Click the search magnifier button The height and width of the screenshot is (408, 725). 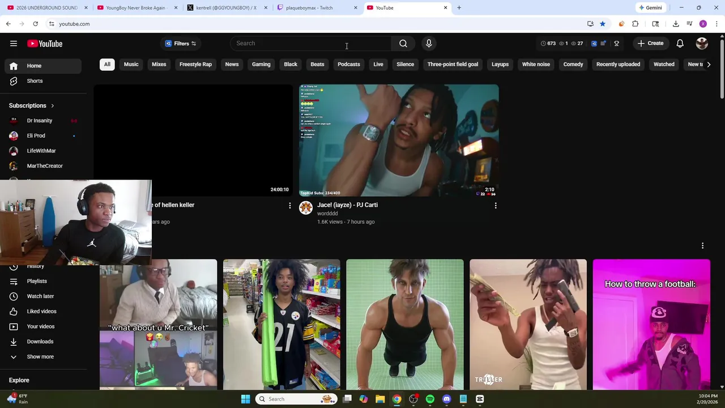point(403,43)
